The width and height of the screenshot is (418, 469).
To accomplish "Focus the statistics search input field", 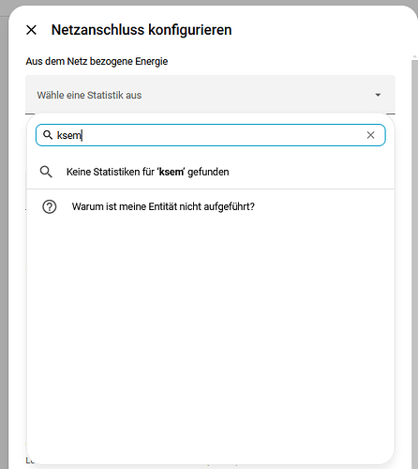I will tap(211, 135).
